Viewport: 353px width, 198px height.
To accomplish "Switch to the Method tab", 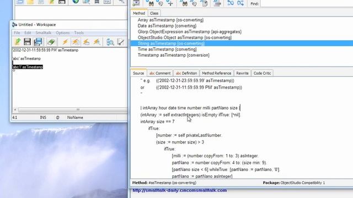I will (x=139, y=13).
